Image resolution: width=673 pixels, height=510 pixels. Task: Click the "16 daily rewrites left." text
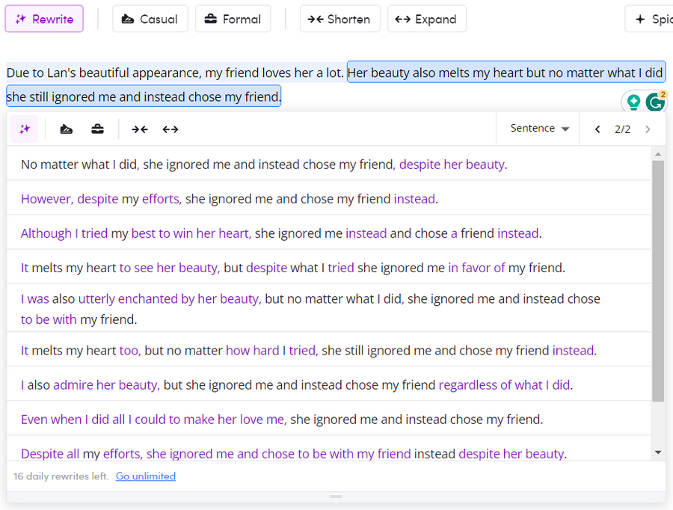click(61, 476)
